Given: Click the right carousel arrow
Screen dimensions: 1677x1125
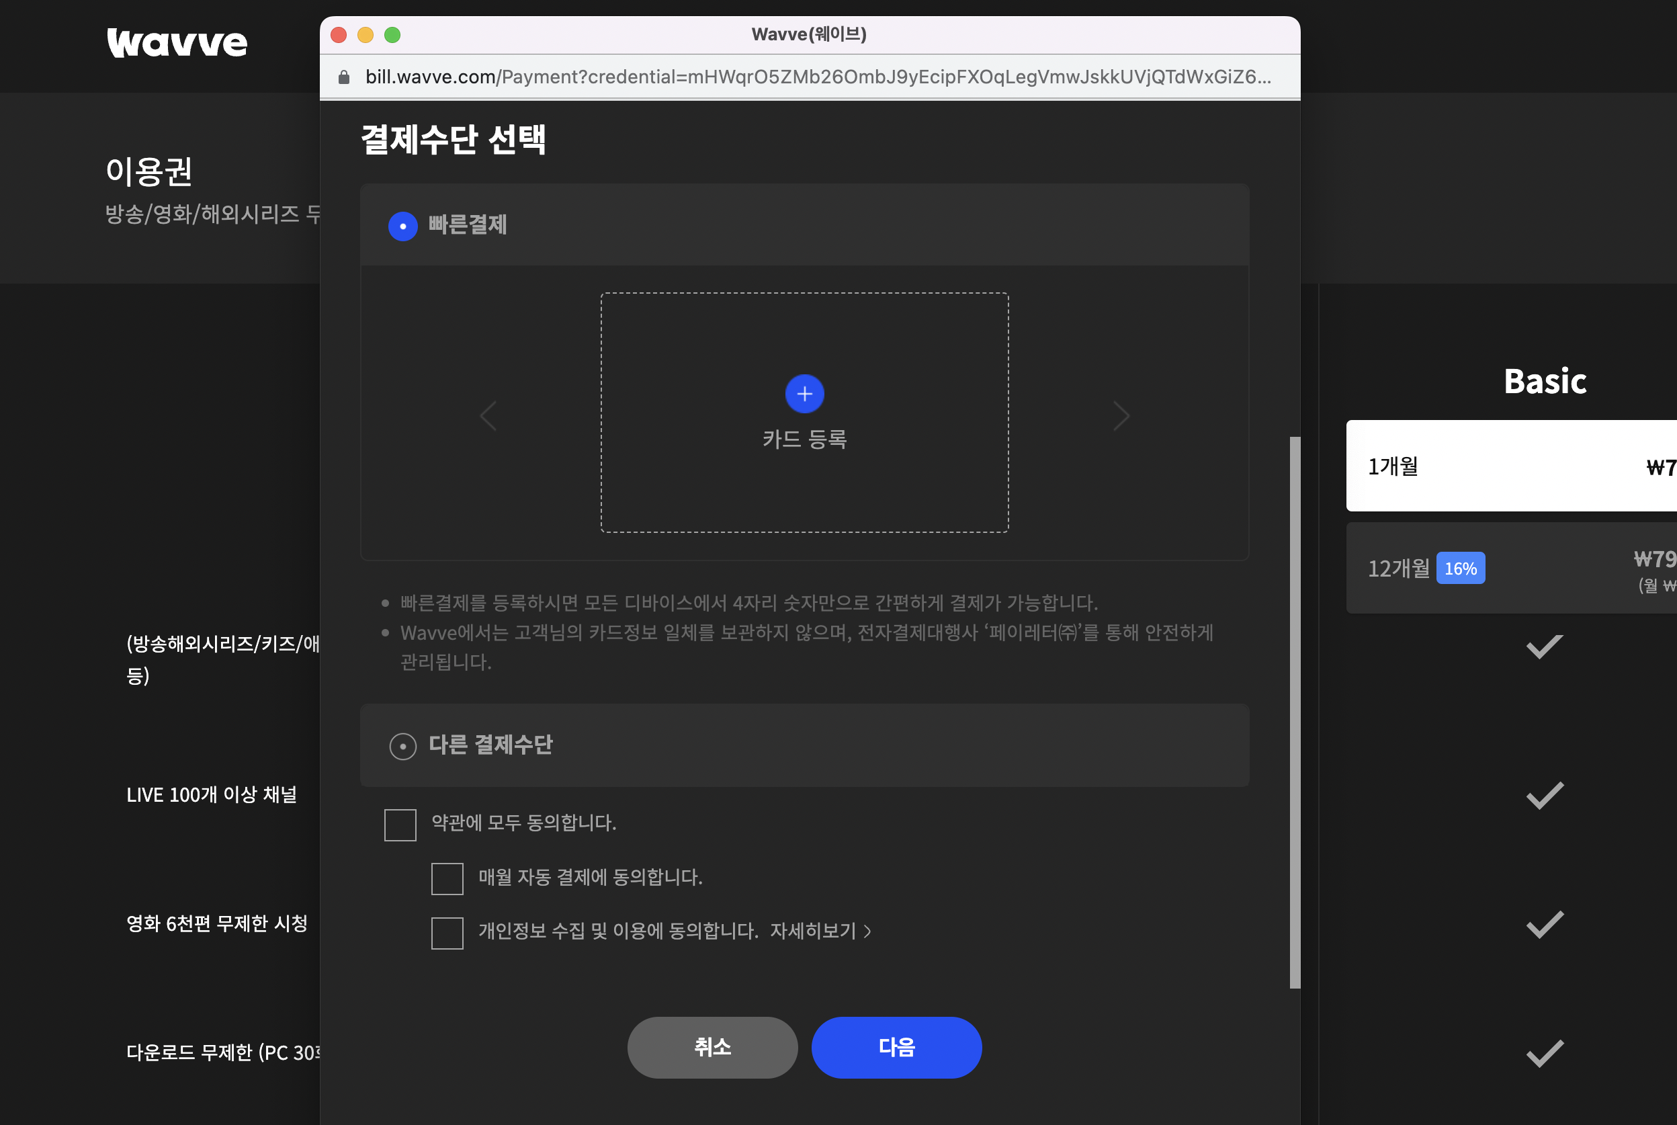Looking at the screenshot, I should tap(1121, 415).
